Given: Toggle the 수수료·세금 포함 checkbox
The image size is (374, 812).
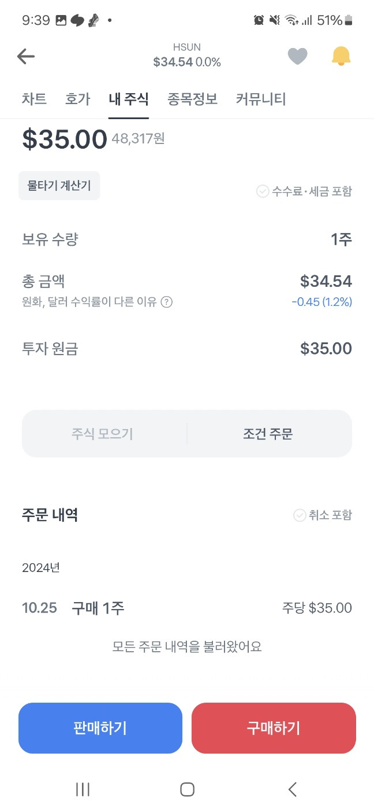Looking at the screenshot, I should tap(263, 191).
